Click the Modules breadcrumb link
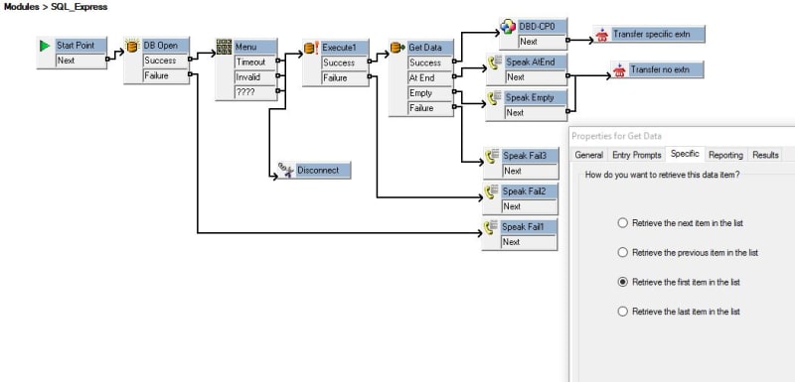This screenshot has width=795, height=382. point(20,7)
